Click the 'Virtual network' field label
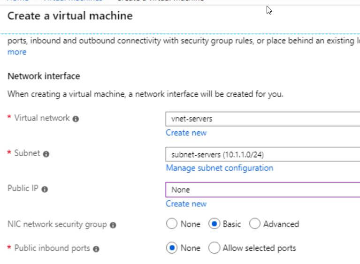The width and height of the screenshot is (360, 264). pos(42,118)
